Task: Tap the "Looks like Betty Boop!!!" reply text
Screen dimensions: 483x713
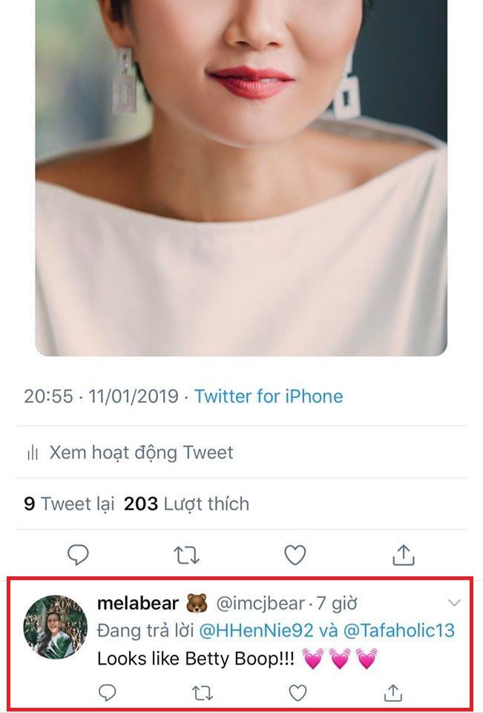Action: [196, 659]
